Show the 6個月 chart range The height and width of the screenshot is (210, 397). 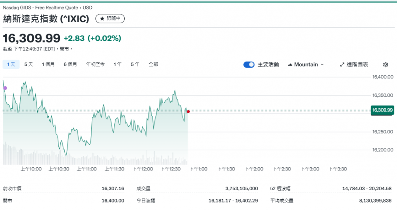(70, 64)
